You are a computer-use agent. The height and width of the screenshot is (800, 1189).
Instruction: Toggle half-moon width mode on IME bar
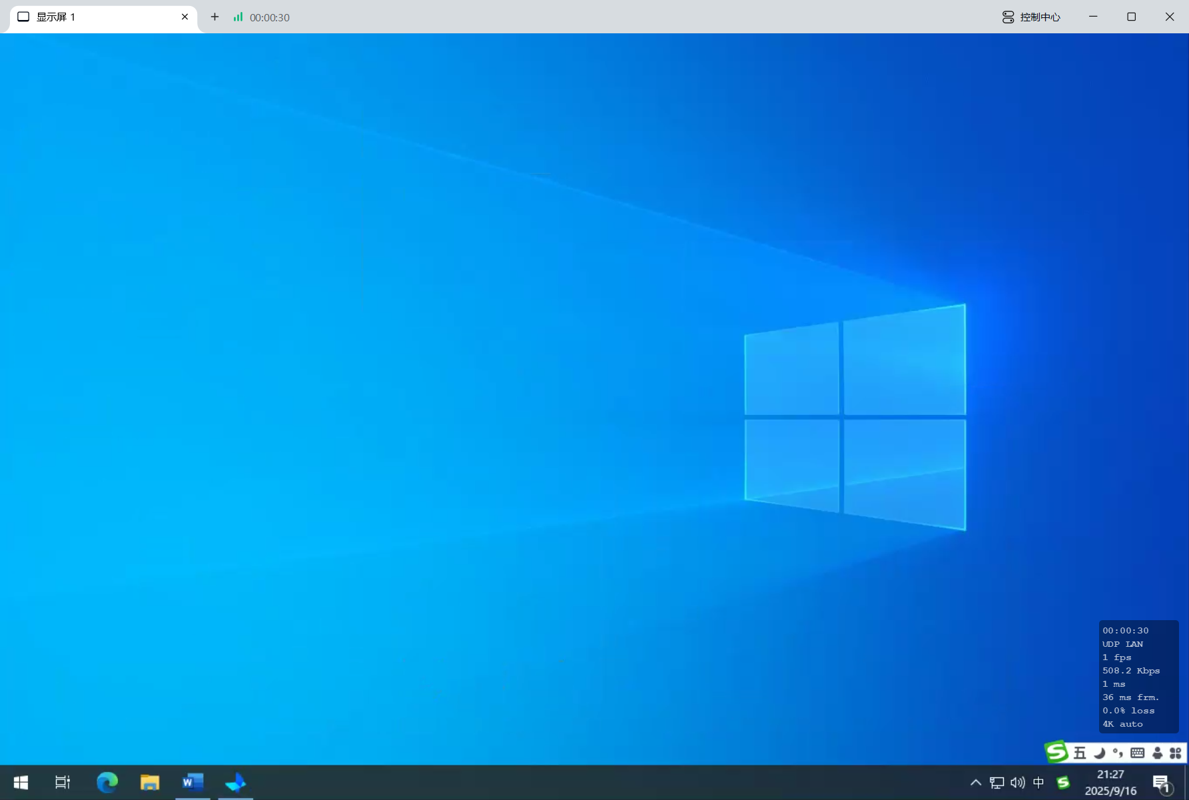point(1099,753)
